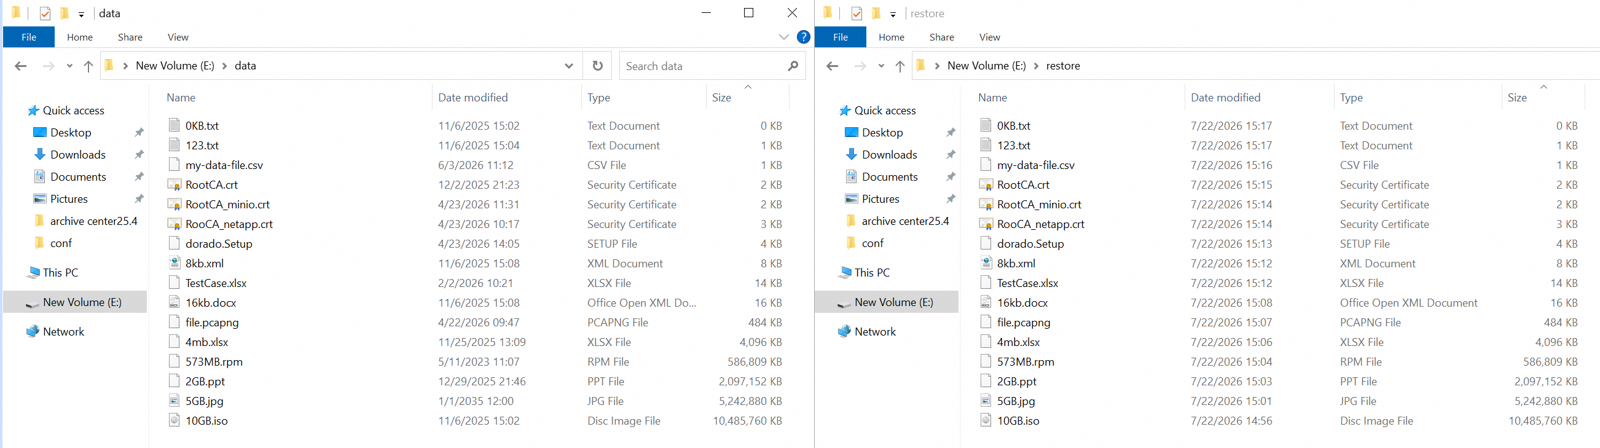Go up one folder level in restore window
The width and height of the screenshot is (1600, 448).
(900, 66)
